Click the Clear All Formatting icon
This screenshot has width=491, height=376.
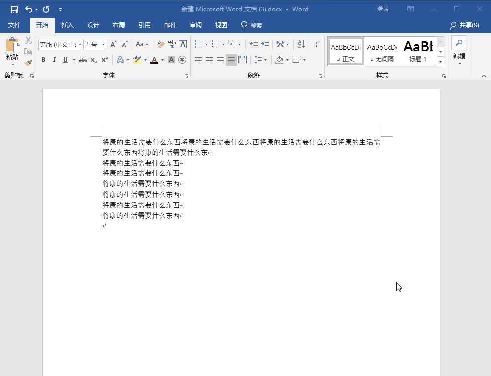coord(160,44)
